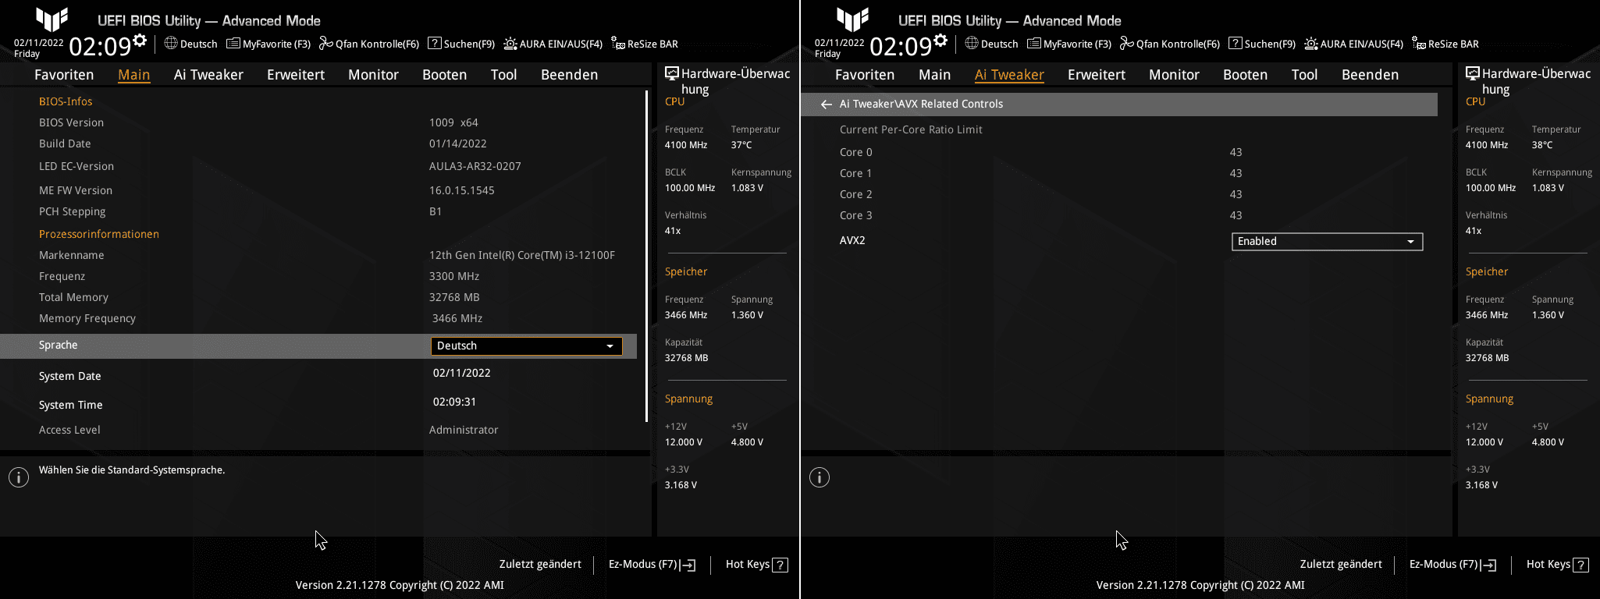Open Qfan Kontrolle (F6) in left window
This screenshot has height=599, width=1600.
coord(369,44)
